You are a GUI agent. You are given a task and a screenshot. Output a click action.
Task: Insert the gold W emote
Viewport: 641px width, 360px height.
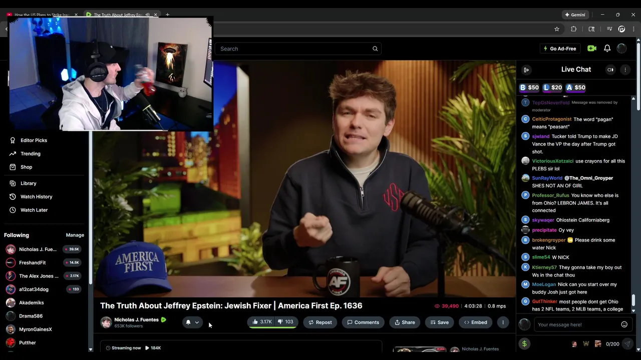pos(586,344)
